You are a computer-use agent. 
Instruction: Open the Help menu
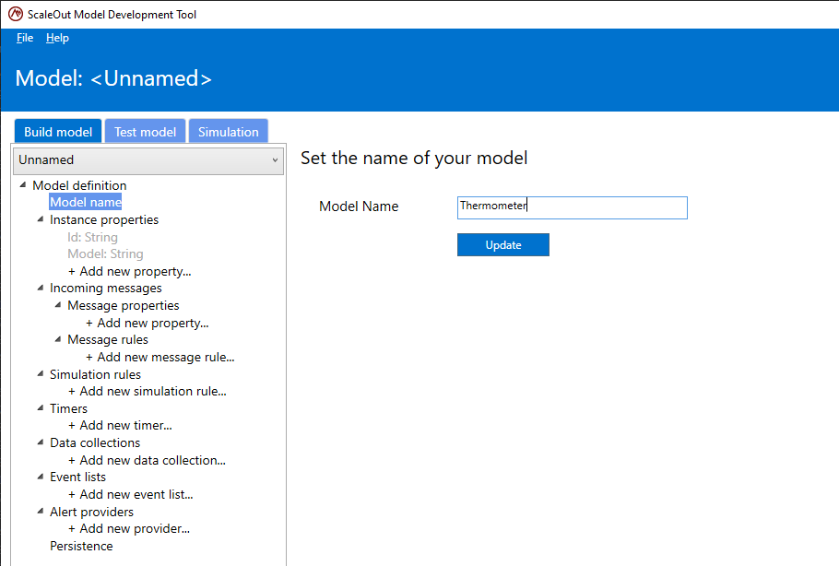tap(57, 38)
